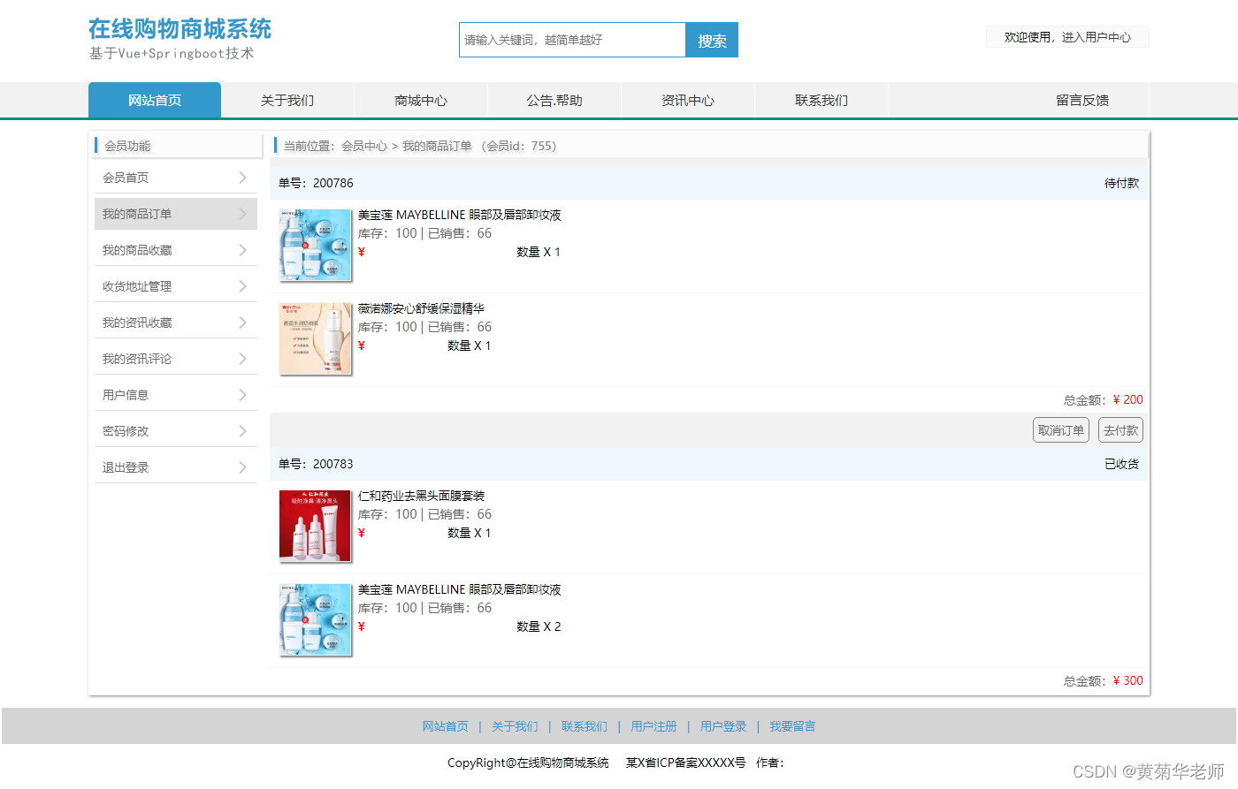Open 仁和药业 mask set thumbnail
This screenshot has height=789, width=1238.
coord(315,527)
